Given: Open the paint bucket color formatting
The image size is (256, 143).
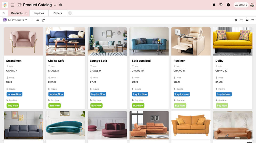Looking at the screenshot, I should pyautogui.click(x=247, y=20).
